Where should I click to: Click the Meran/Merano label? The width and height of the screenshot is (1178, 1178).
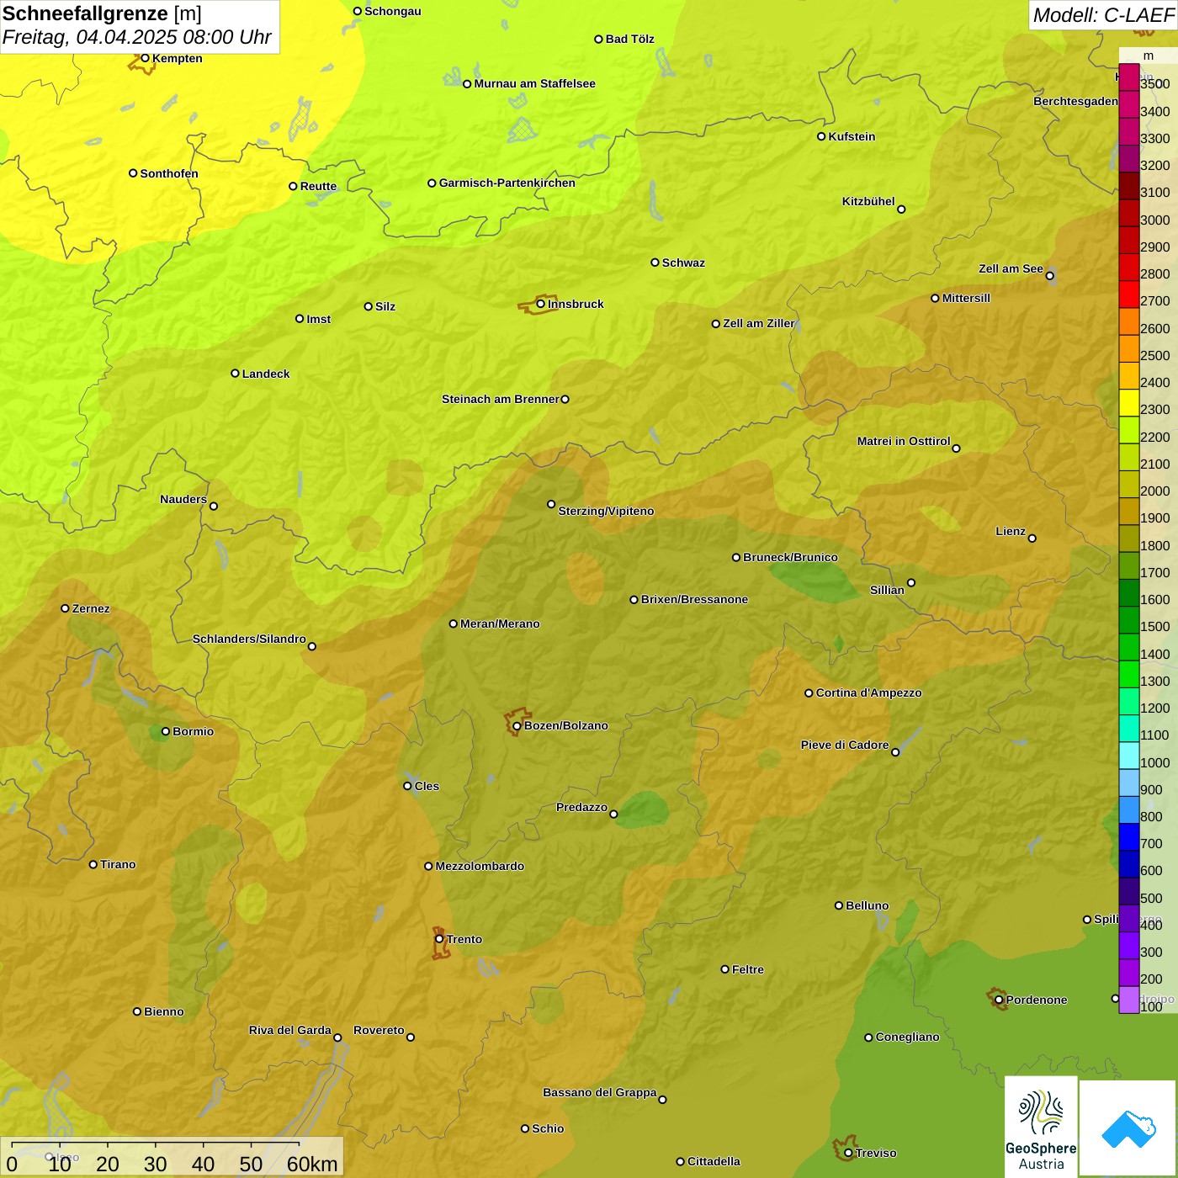(x=501, y=623)
